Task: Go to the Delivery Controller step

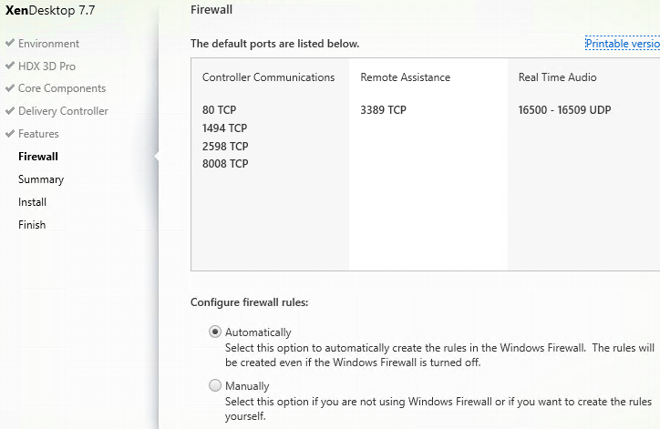Action: [x=63, y=111]
